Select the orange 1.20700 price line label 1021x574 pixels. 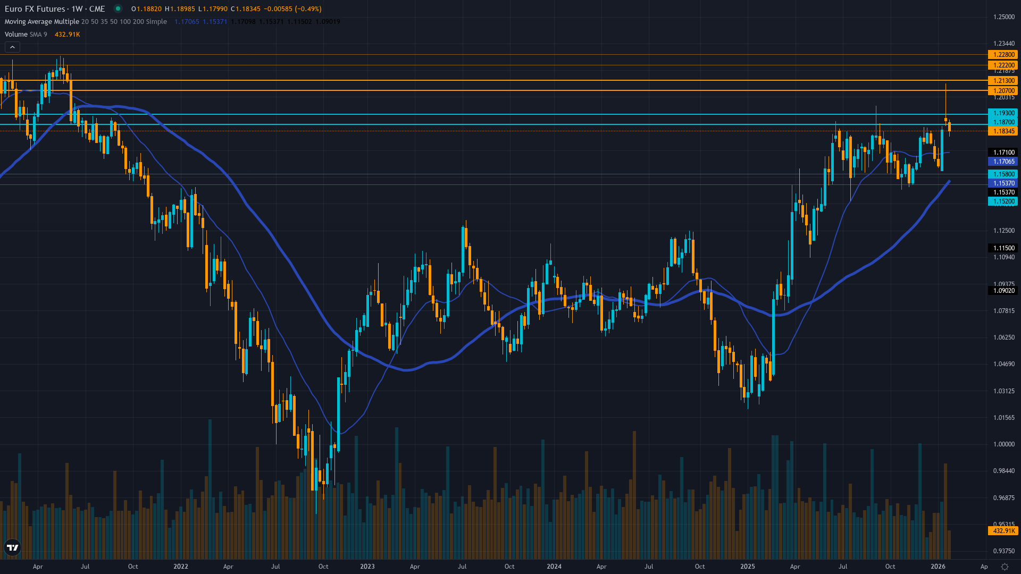[x=1003, y=91]
